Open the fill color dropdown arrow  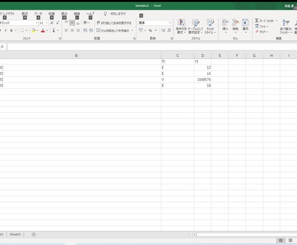pyautogui.click(x=37, y=30)
